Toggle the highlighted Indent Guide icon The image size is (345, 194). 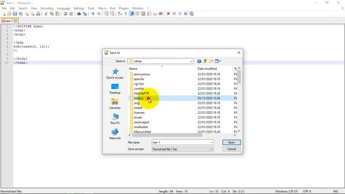pos(132,13)
